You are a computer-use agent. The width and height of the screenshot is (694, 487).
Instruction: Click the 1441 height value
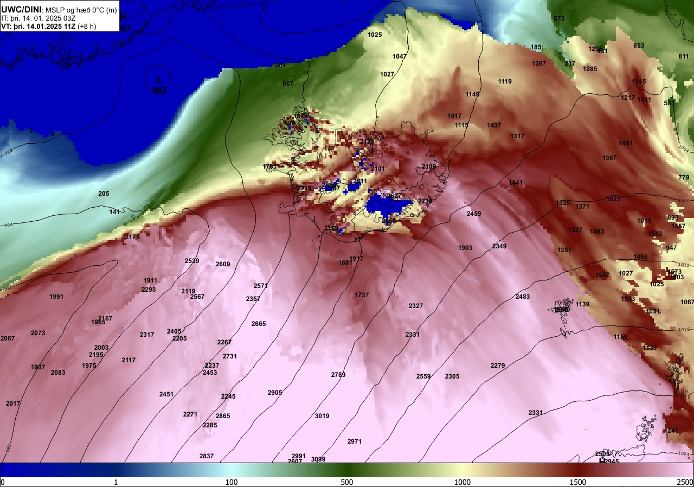click(x=516, y=183)
